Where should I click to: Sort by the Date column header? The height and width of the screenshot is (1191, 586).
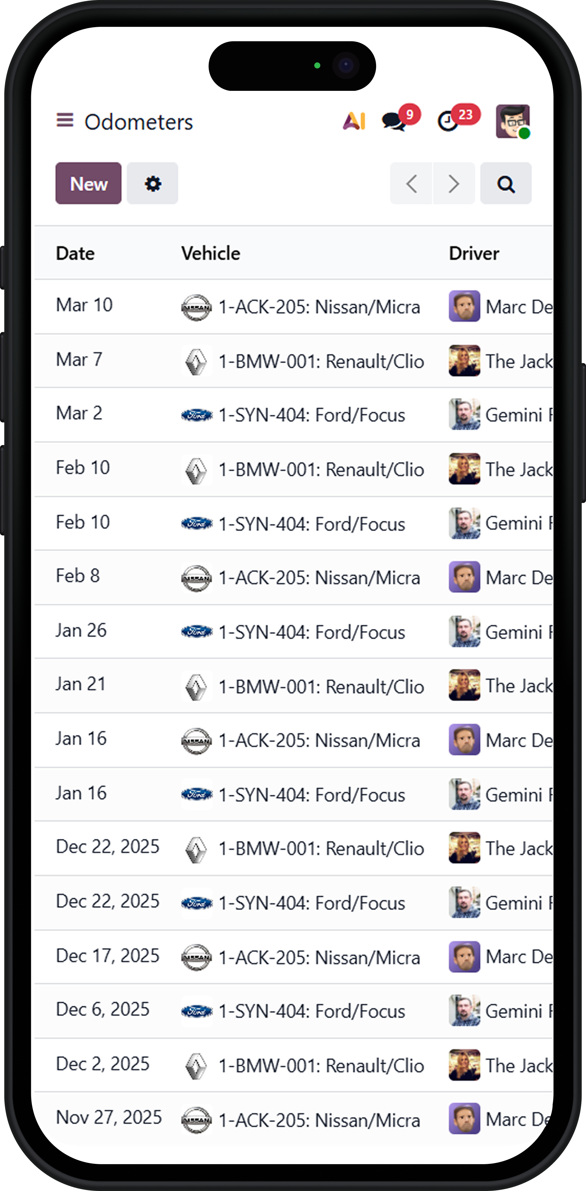75,253
